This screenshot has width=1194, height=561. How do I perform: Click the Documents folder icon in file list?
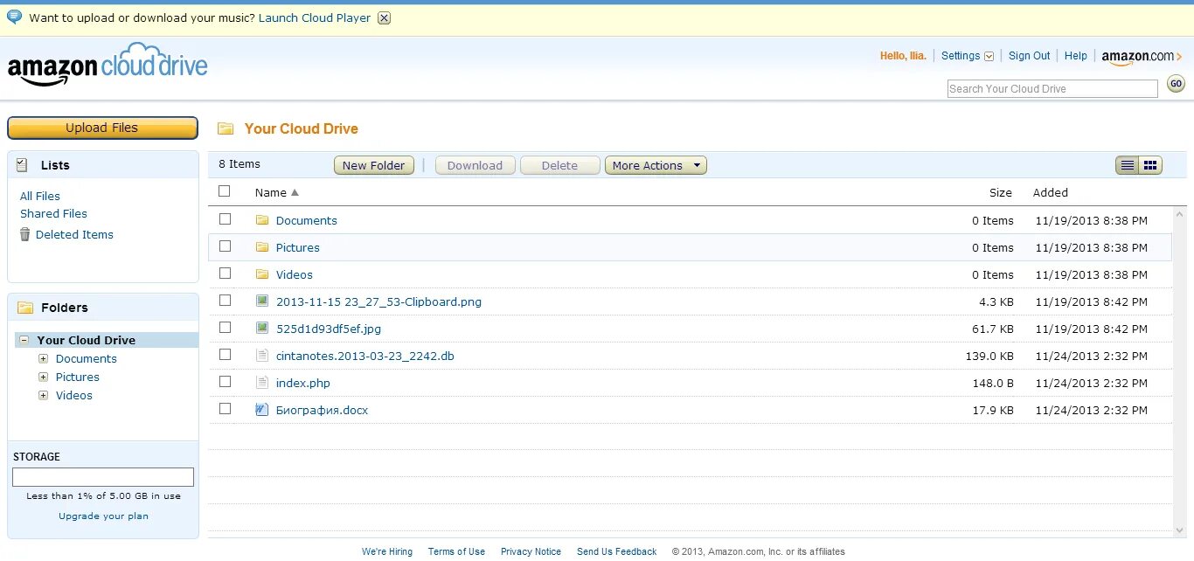coord(262,220)
